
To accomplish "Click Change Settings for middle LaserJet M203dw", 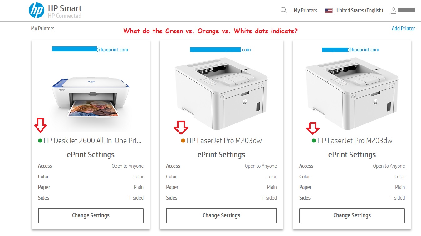I will [221, 215].
